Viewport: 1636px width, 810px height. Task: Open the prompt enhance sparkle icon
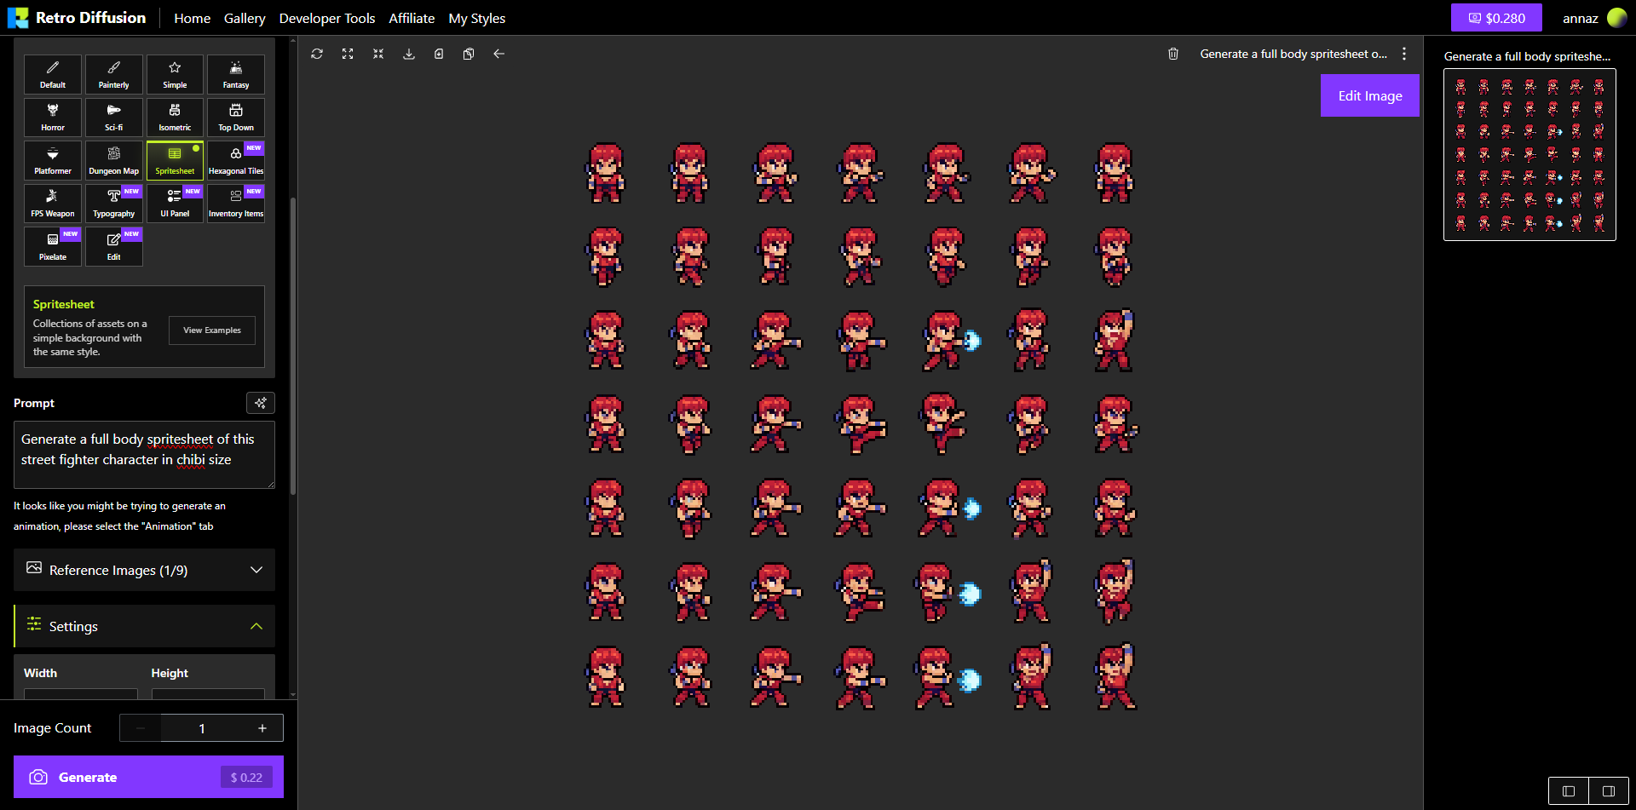pyautogui.click(x=261, y=402)
